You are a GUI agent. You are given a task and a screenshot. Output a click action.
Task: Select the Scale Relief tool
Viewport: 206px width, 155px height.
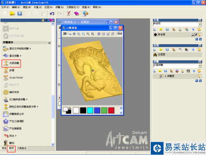(13, 78)
